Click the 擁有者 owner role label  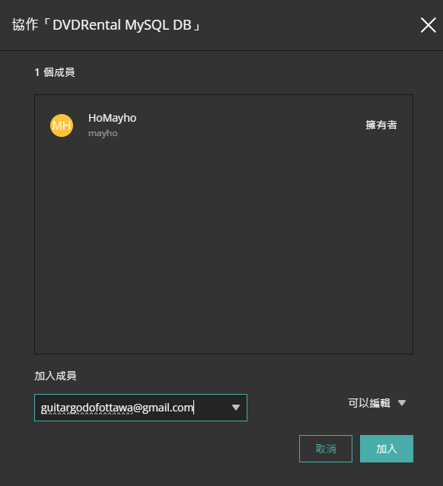[381, 125]
